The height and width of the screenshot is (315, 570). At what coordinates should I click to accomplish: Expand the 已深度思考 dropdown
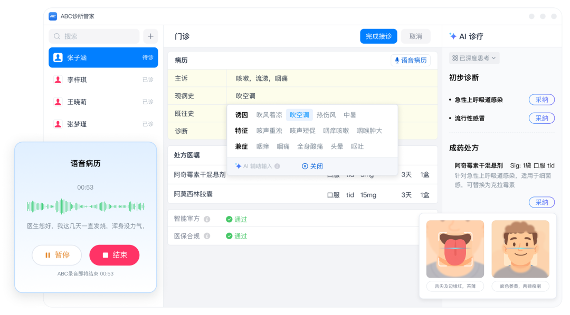coord(474,58)
